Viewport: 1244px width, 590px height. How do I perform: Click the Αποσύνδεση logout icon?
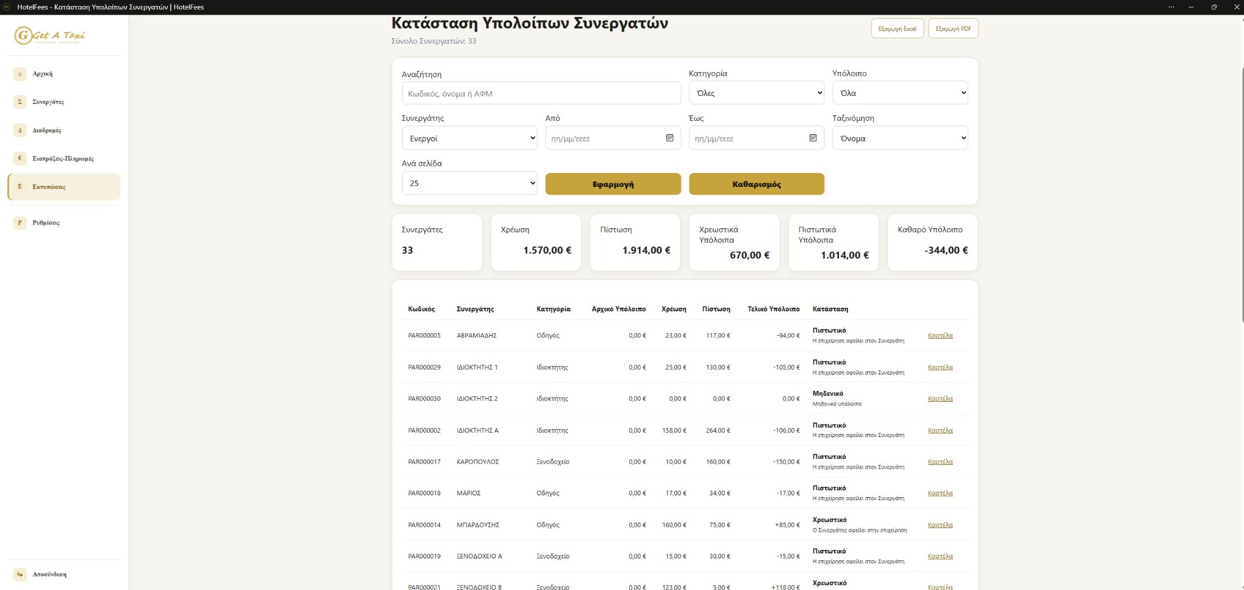coord(19,574)
